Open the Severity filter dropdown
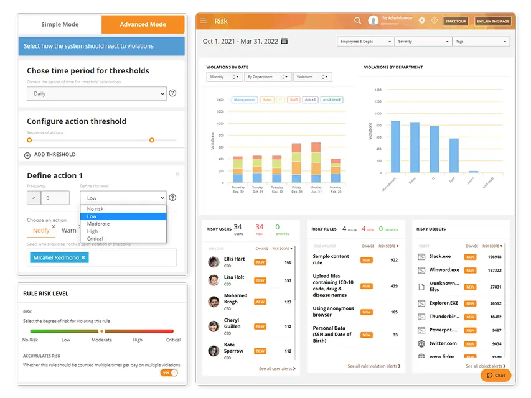This screenshot has width=531, height=398. coord(423,41)
